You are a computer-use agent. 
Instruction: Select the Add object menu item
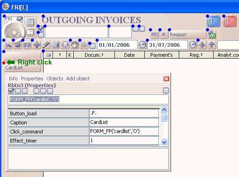(x=78, y=79)
